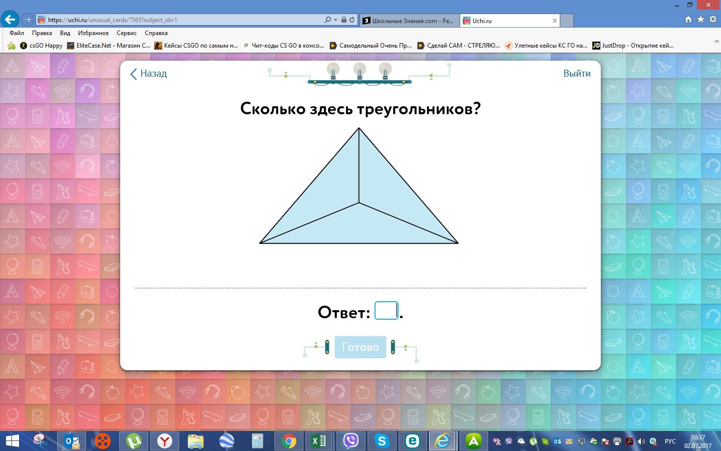
Task: Click the Ответ answer input box
Action: tap(387, 311)
